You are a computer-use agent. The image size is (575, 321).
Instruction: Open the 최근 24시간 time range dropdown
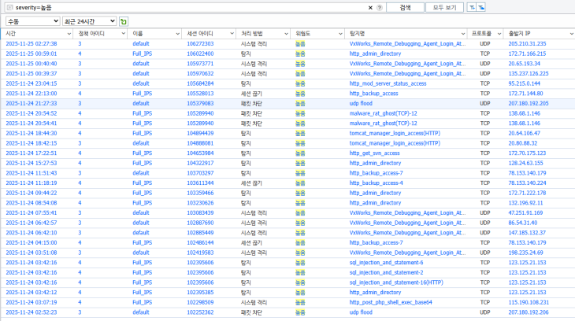pyautogui.click(x=89, y=21)
